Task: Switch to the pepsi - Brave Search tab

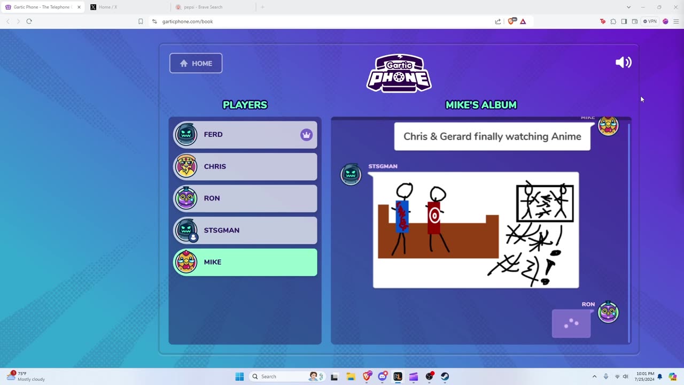Action: (214, 7)
